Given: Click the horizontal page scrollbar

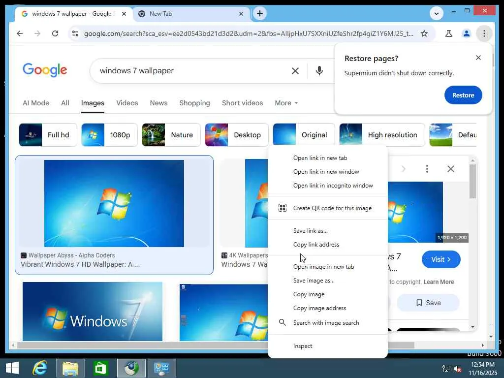Looking at the screenshot, I should pyautogui.click(x=216, y=345).
